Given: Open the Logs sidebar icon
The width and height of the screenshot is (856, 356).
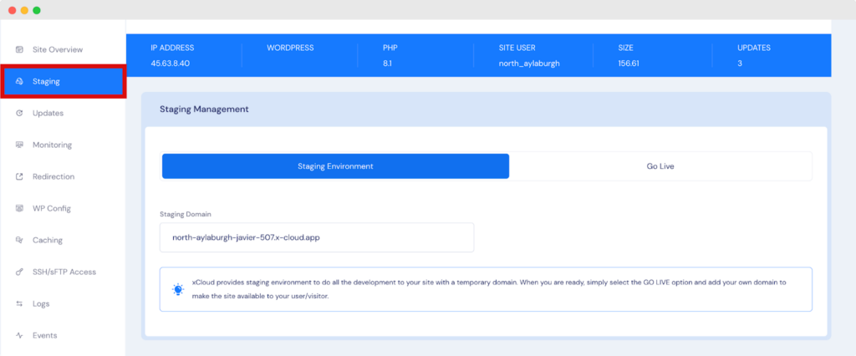Looking at the screenshot, I should (19, 304).
